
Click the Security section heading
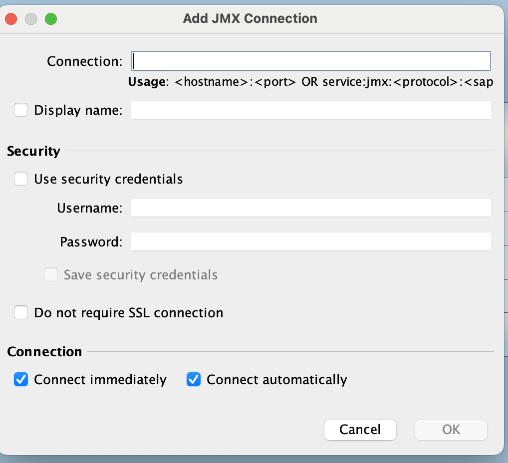click(x=34, y=151)
